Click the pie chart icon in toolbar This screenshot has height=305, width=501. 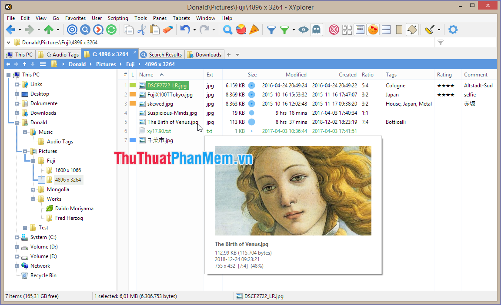241,30
